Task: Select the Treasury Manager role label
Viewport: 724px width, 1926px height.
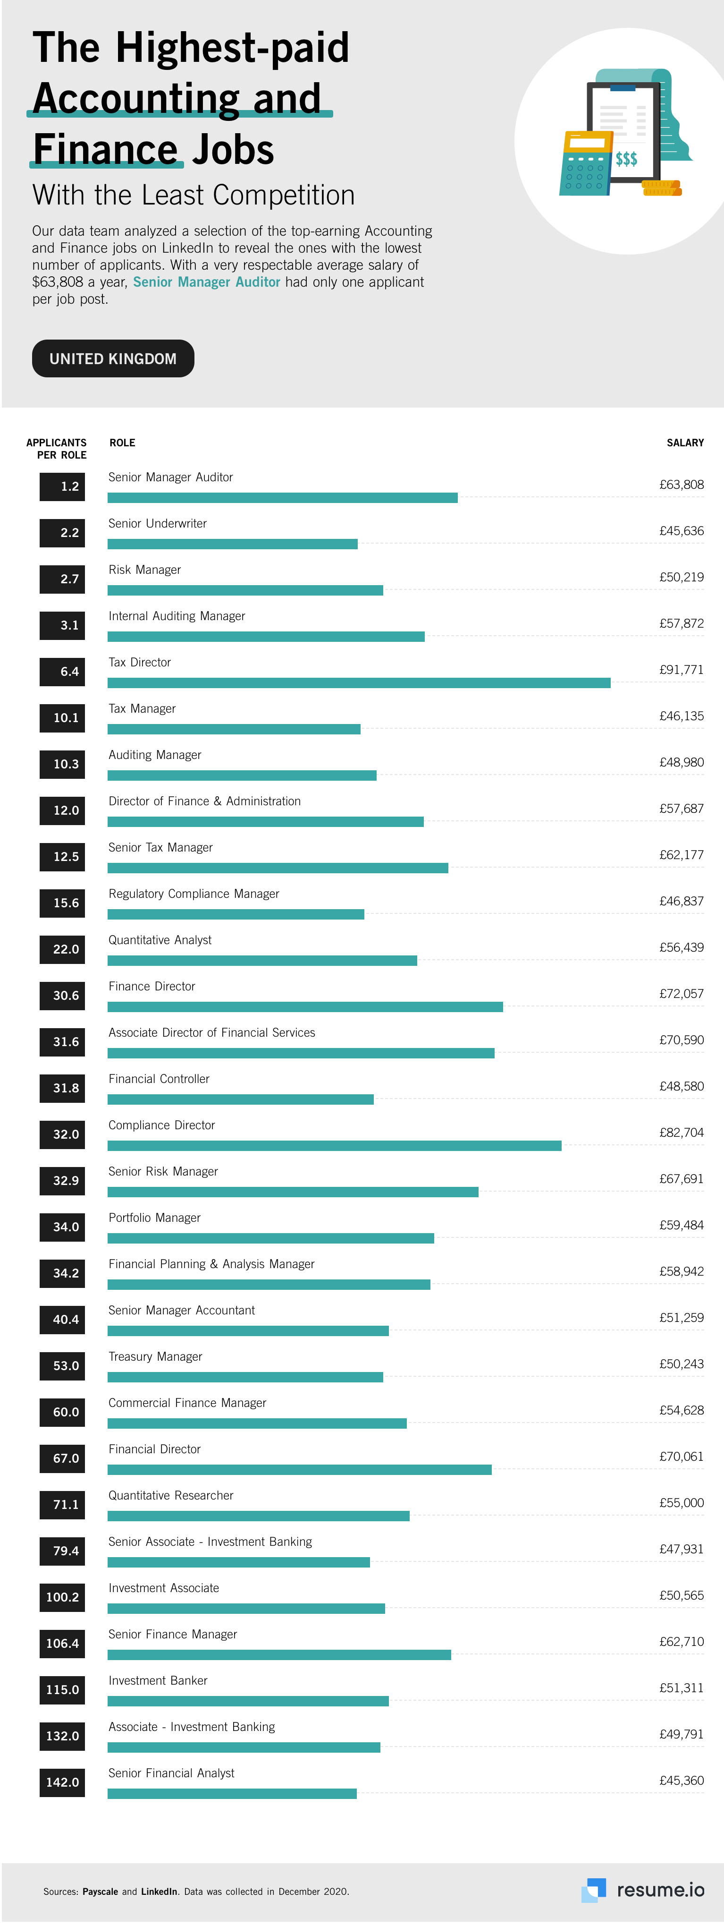Action: (x=155, y=1356)
